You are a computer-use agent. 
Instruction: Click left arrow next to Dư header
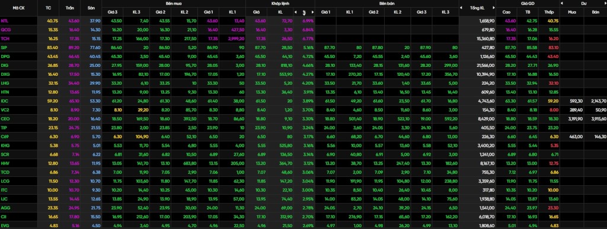[x=562, y=3]
